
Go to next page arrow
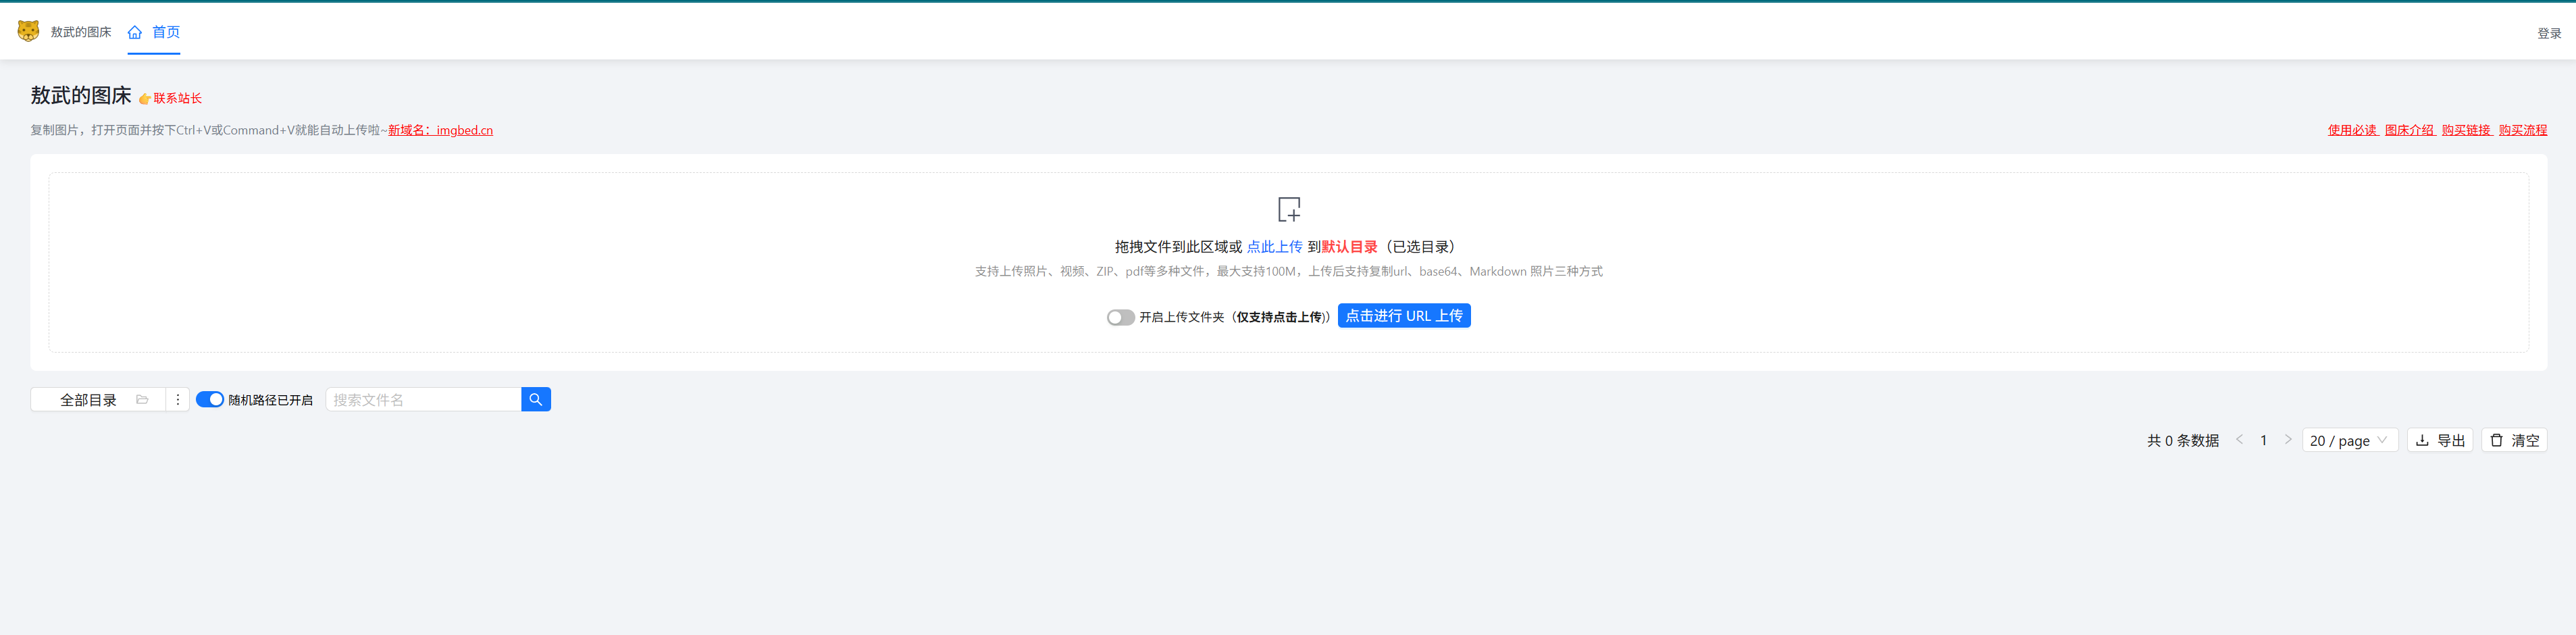coord(2287,440)
